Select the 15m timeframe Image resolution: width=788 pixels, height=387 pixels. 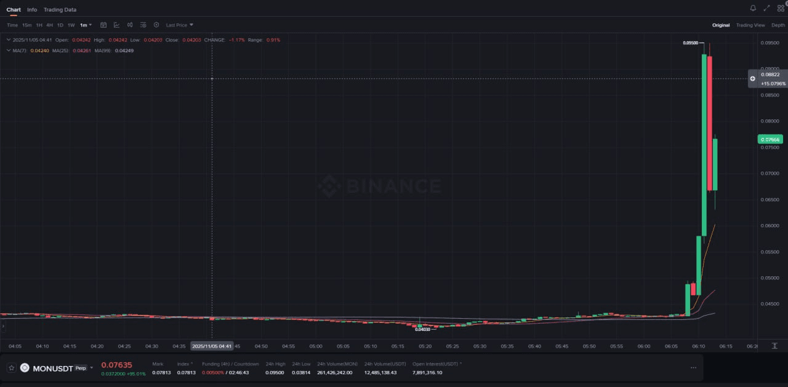point(26,25)
